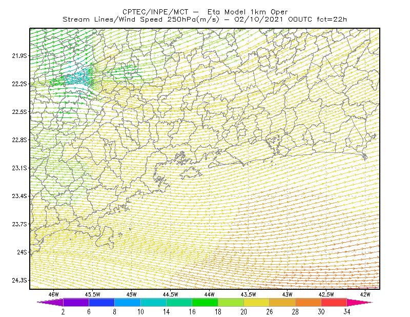Click the purple 2-6 color swatch
Screen dimensions: 410x317
76,302
